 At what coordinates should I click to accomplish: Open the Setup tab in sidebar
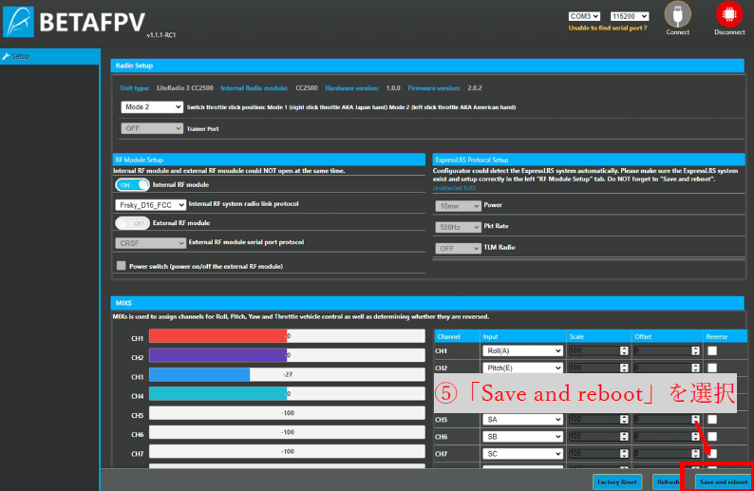coord(50,56)
